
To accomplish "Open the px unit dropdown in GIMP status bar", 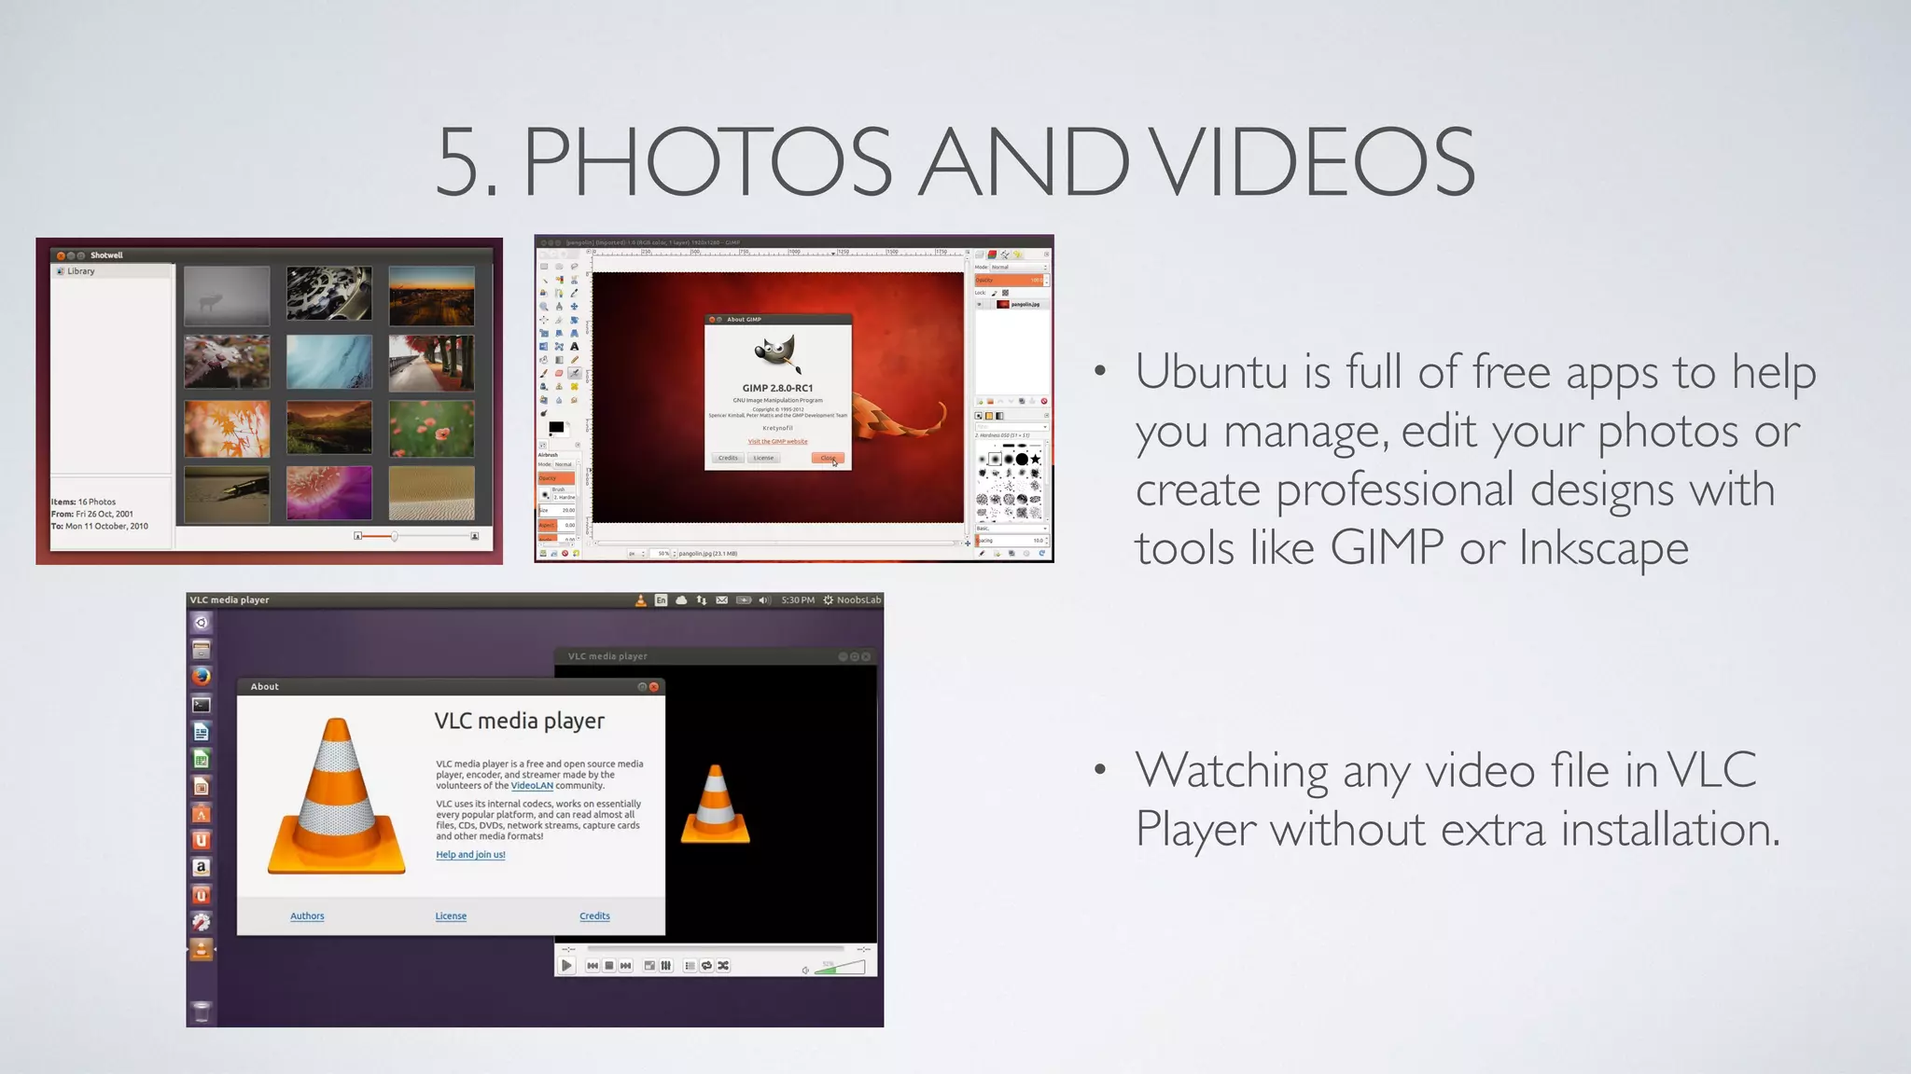I will (637, 554).
